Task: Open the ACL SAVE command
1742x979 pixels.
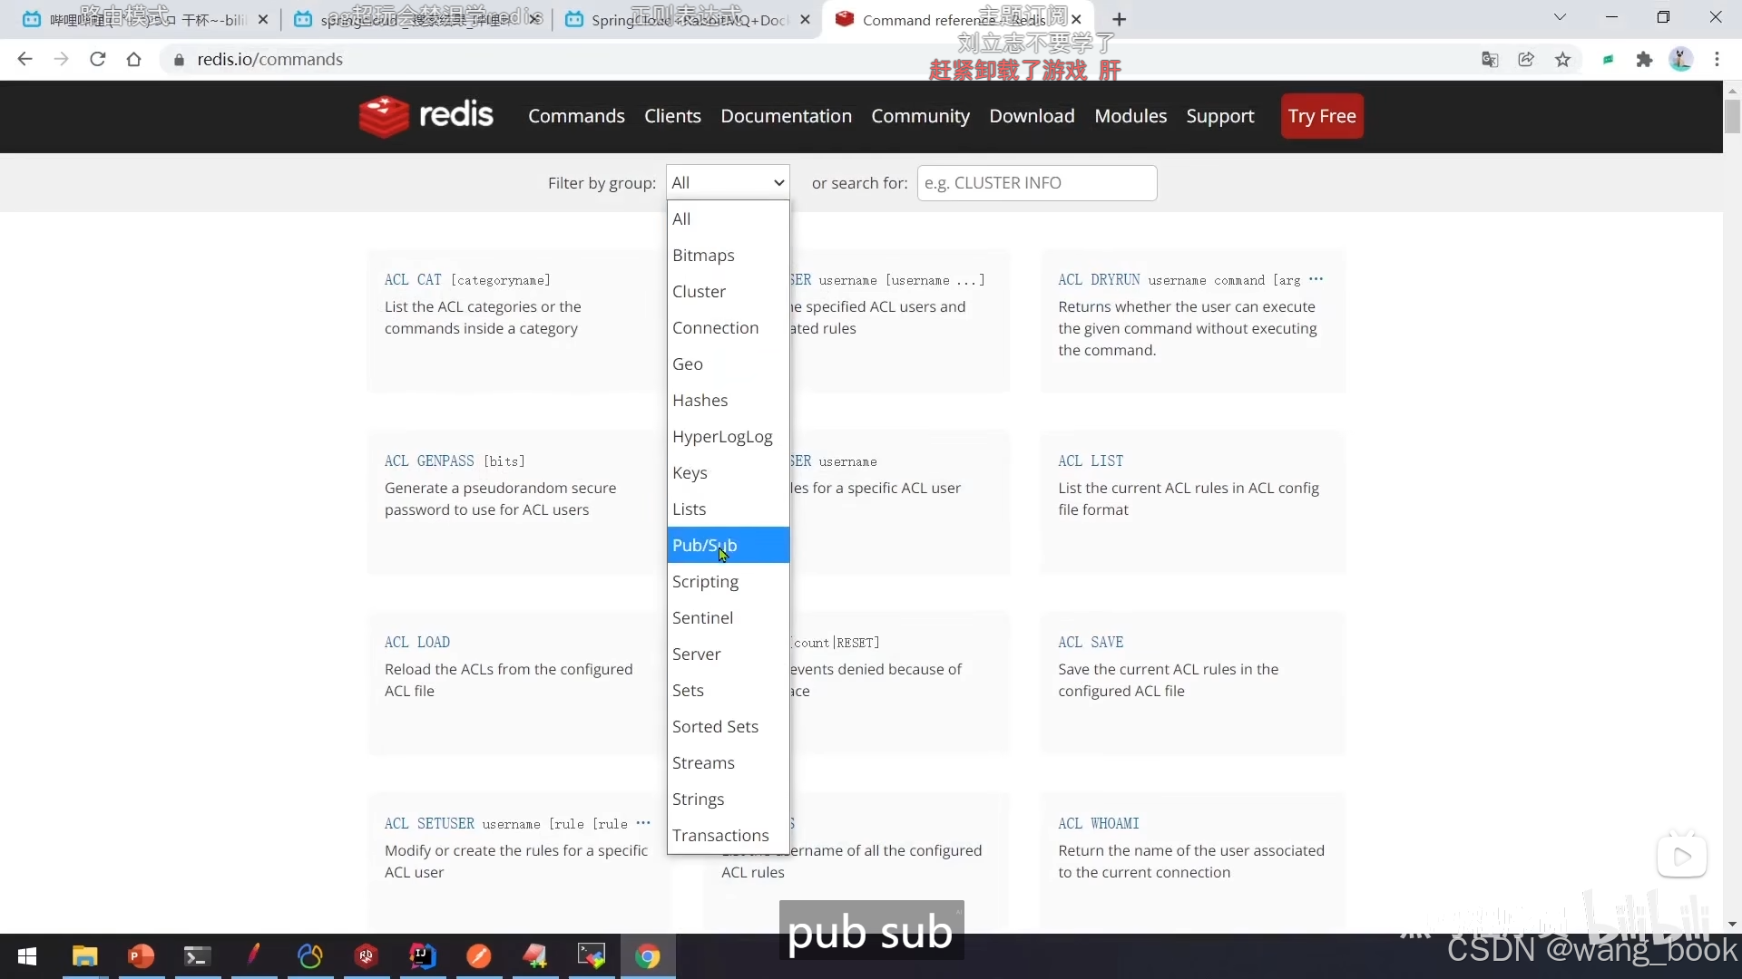Action: 1091,643
